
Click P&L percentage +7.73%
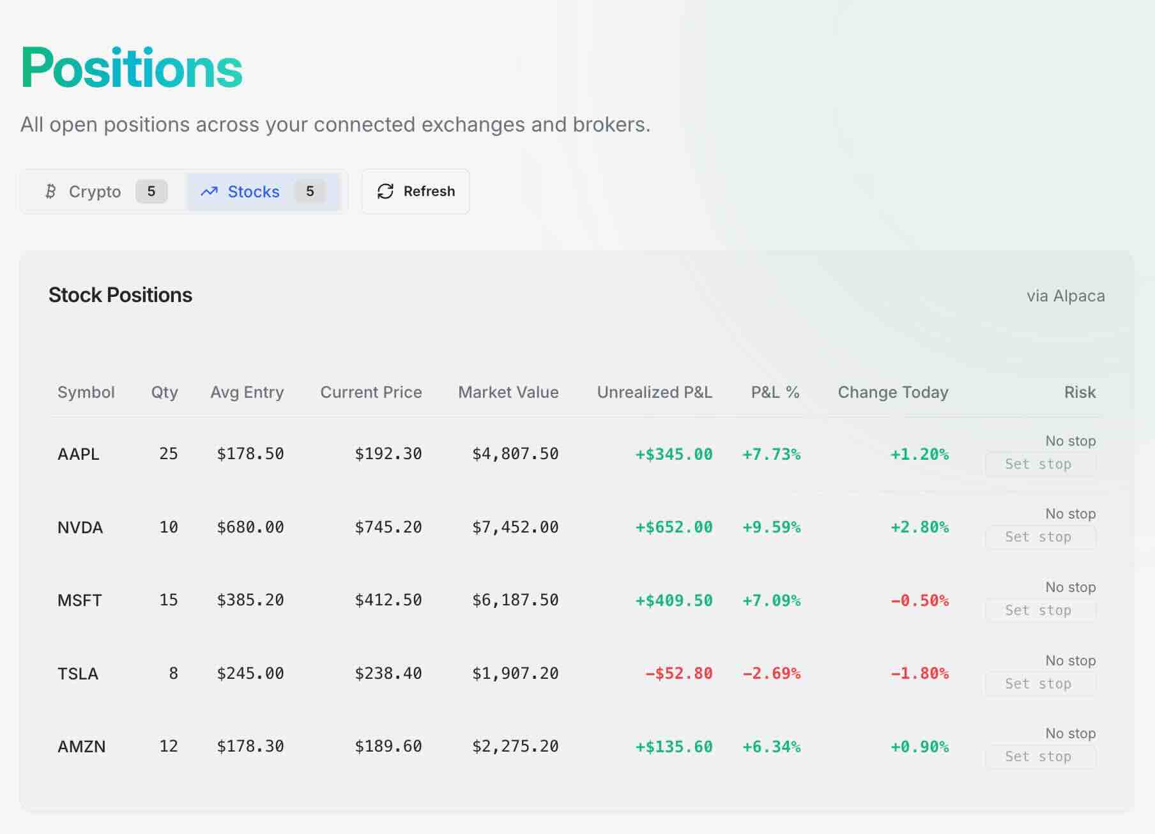tap(771, 455)
